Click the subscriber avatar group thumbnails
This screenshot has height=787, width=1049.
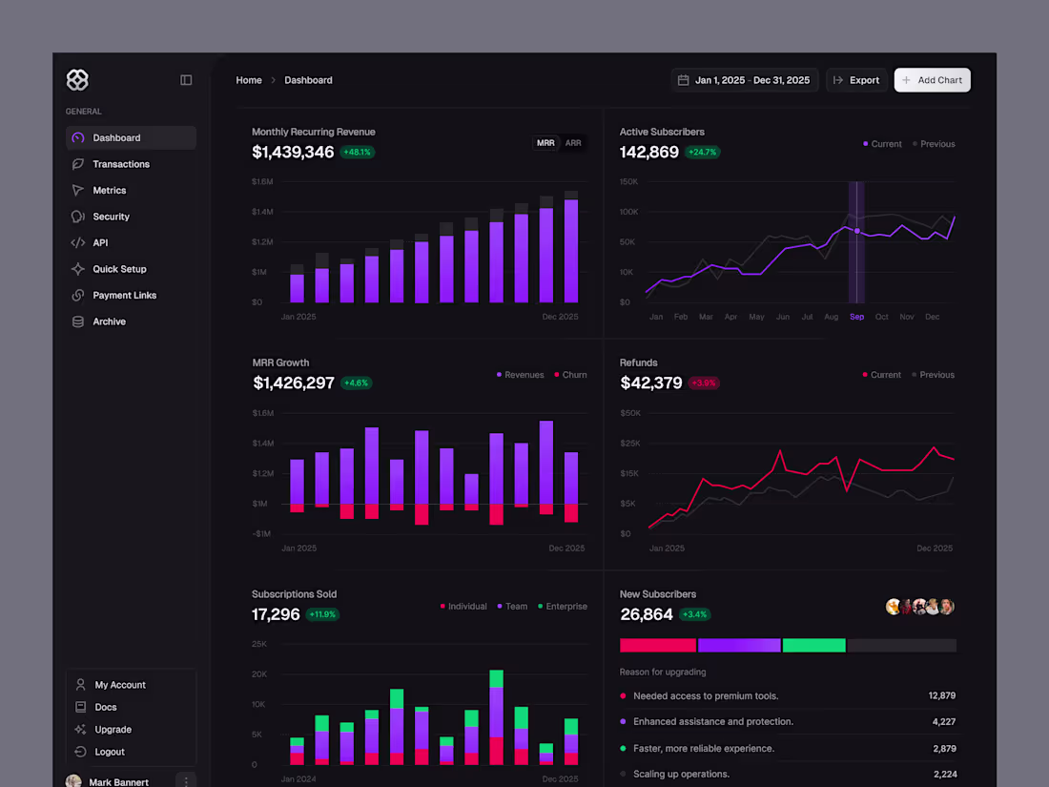click(919, 606)
